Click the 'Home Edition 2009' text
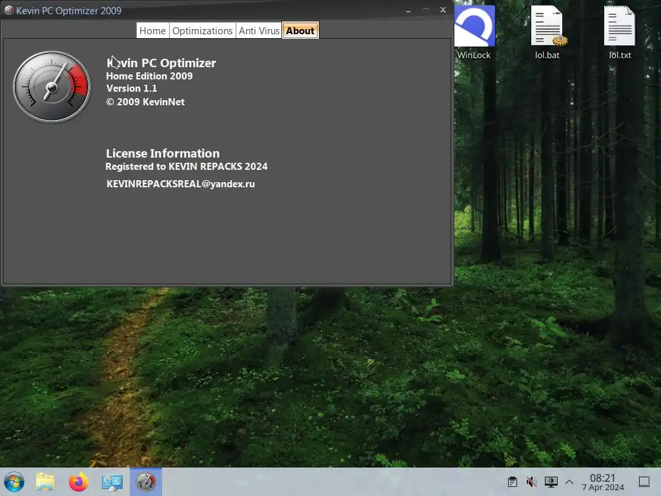This screenshot has height=496, width=661. [x=149, y=76]
